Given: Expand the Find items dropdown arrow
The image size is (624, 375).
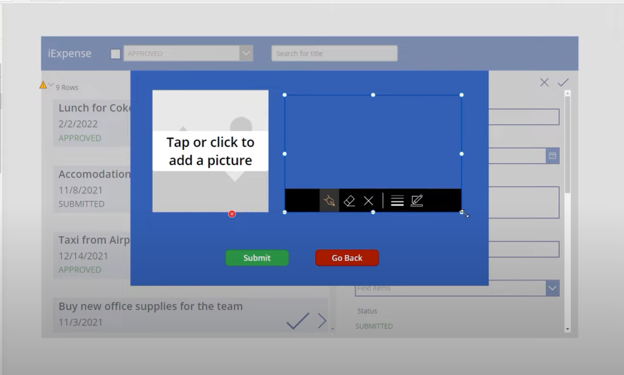Looking at the screenshot, I should pyautogui.click(x=552, y=288).
